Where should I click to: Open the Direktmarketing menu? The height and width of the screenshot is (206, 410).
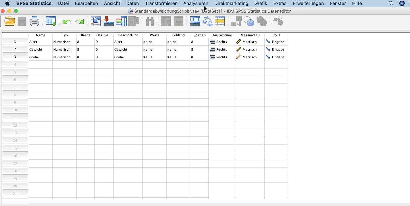[x=231, y=3]
